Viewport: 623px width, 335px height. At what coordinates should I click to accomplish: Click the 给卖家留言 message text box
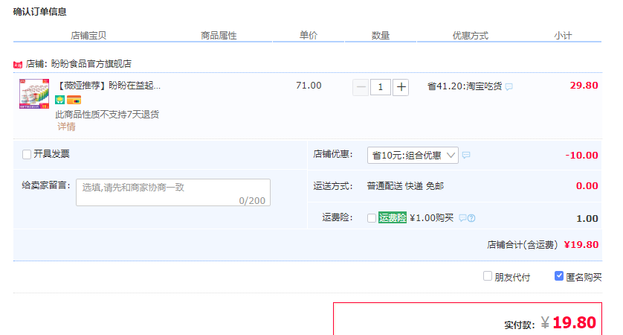tap(173, 193)
